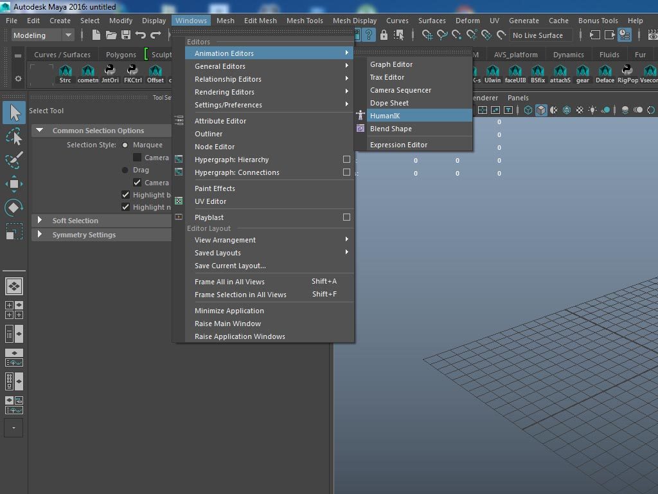Select Marquee selection style radio button
658x494 pixels.
pos(125,145)
